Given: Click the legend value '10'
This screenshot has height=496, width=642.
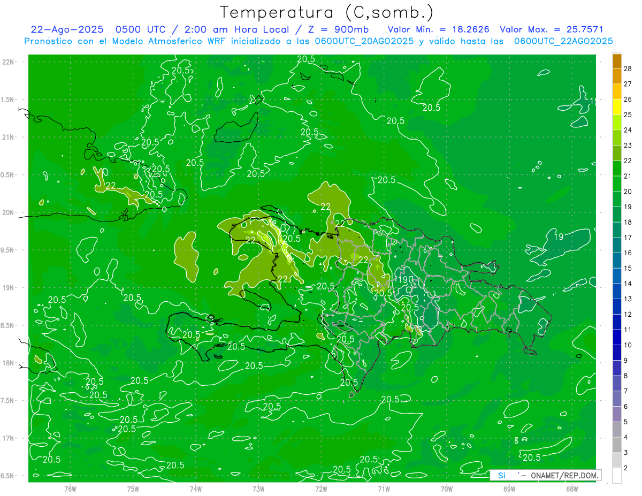Looking at the screenshot, I should (628, 345).
